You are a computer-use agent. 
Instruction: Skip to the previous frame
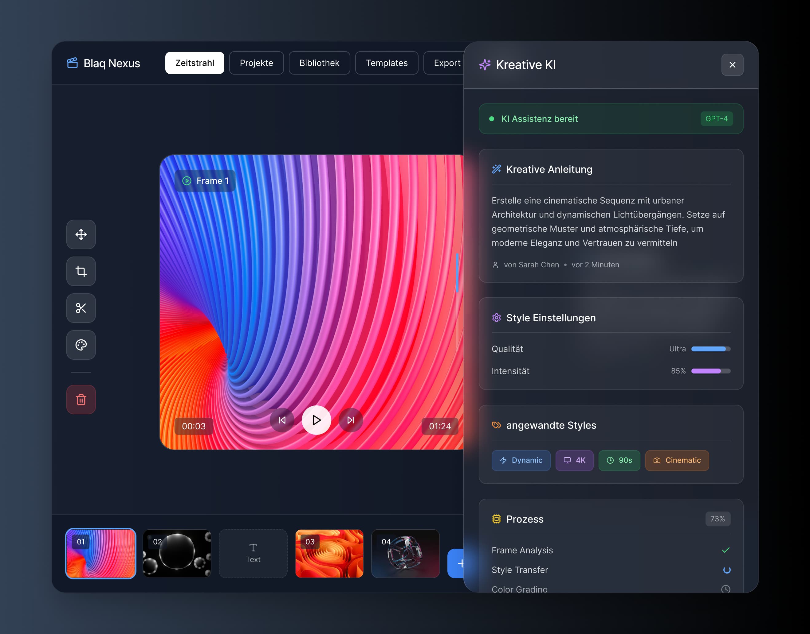click(282, 420)
